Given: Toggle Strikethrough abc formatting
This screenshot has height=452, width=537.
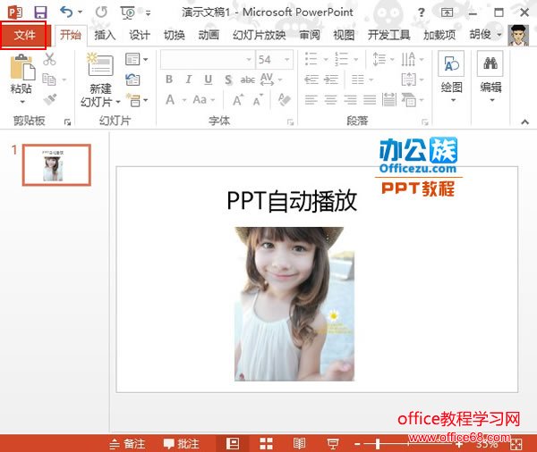Looking at the screenshot, I should click(x=248, y=80).
